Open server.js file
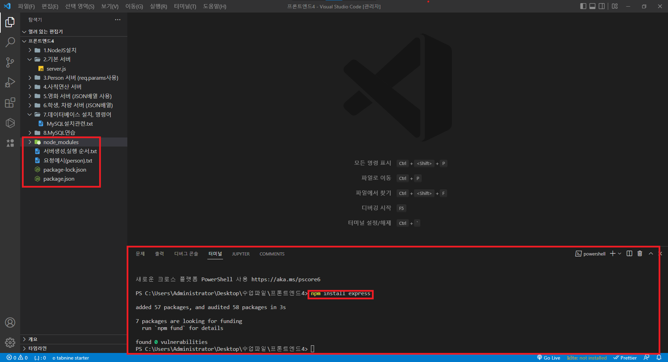 (x=74, y=69)
